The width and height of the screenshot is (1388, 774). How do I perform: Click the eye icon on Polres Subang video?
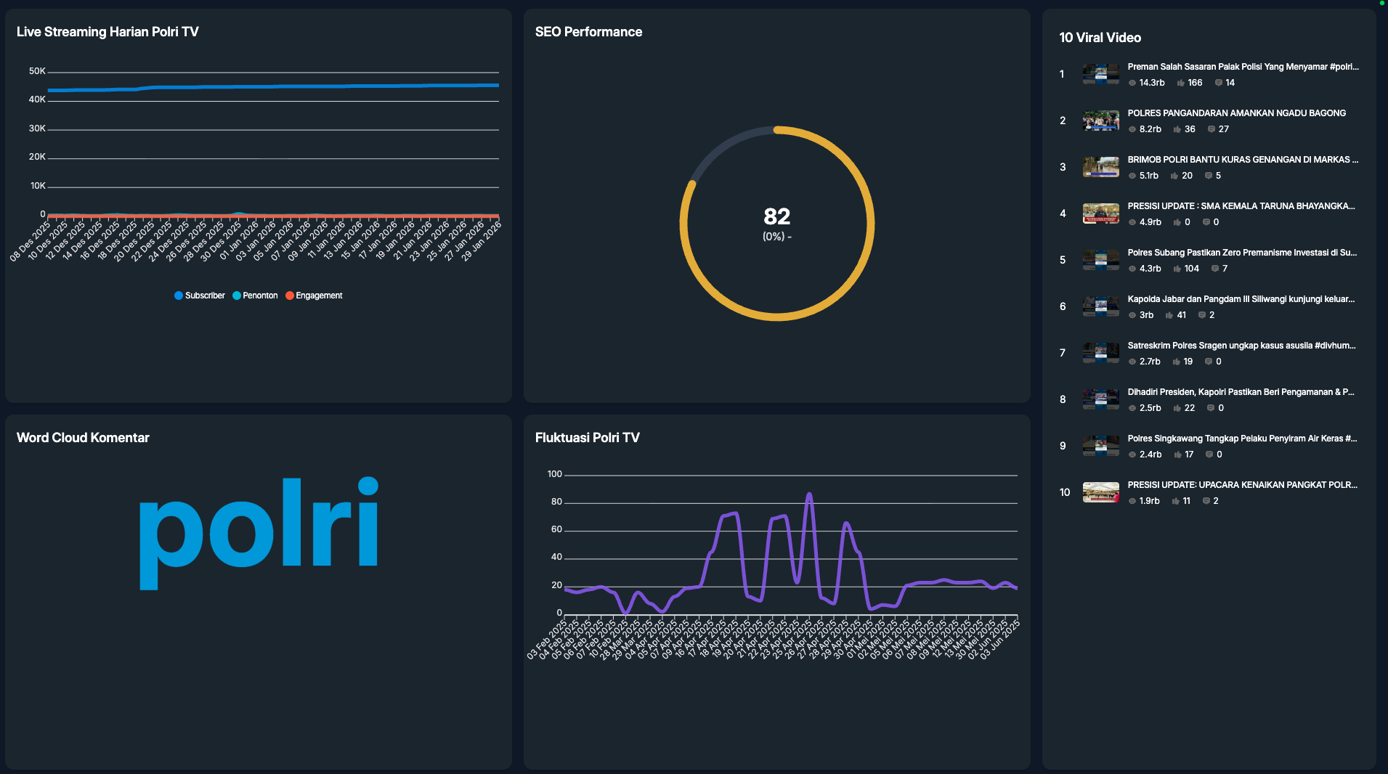click(x=1132, y=268)
